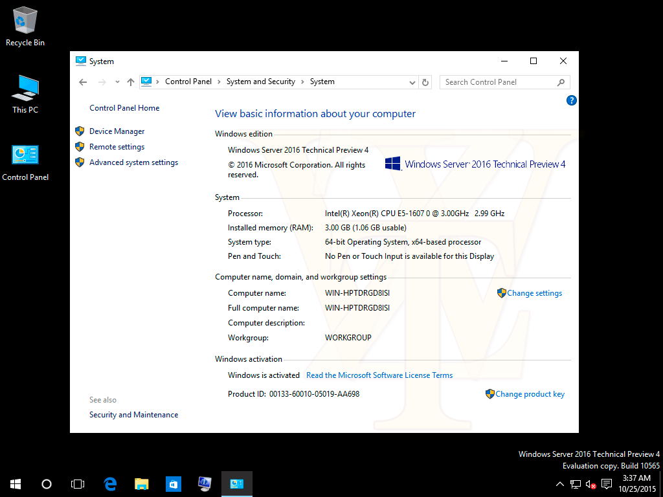Select the Product ID 00133-60010-05019-AA698
This screenshot has height=497, width=663.
314,394
